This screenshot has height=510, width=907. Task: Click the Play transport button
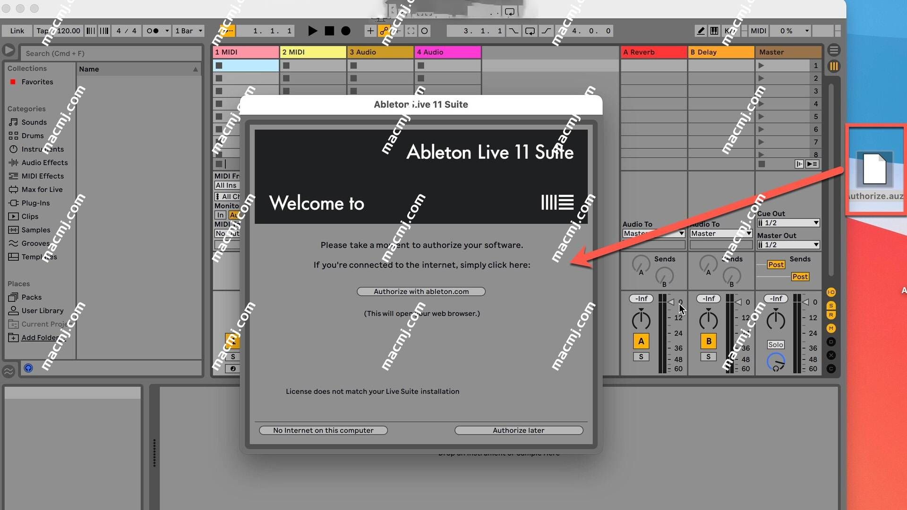coord(311,31)
